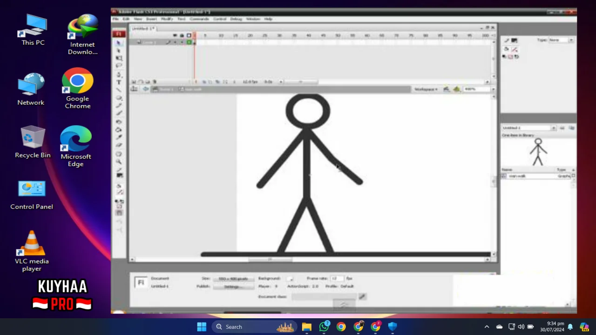Open File Explorer from the taskbar
Viewport: 596px width, 335px height.
(306, 327)
